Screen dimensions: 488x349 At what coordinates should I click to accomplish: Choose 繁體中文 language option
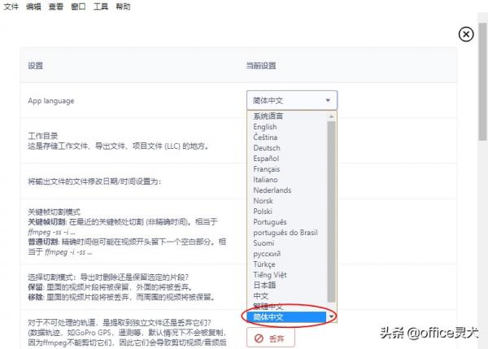pyautogui.click(x=287, y=307)
